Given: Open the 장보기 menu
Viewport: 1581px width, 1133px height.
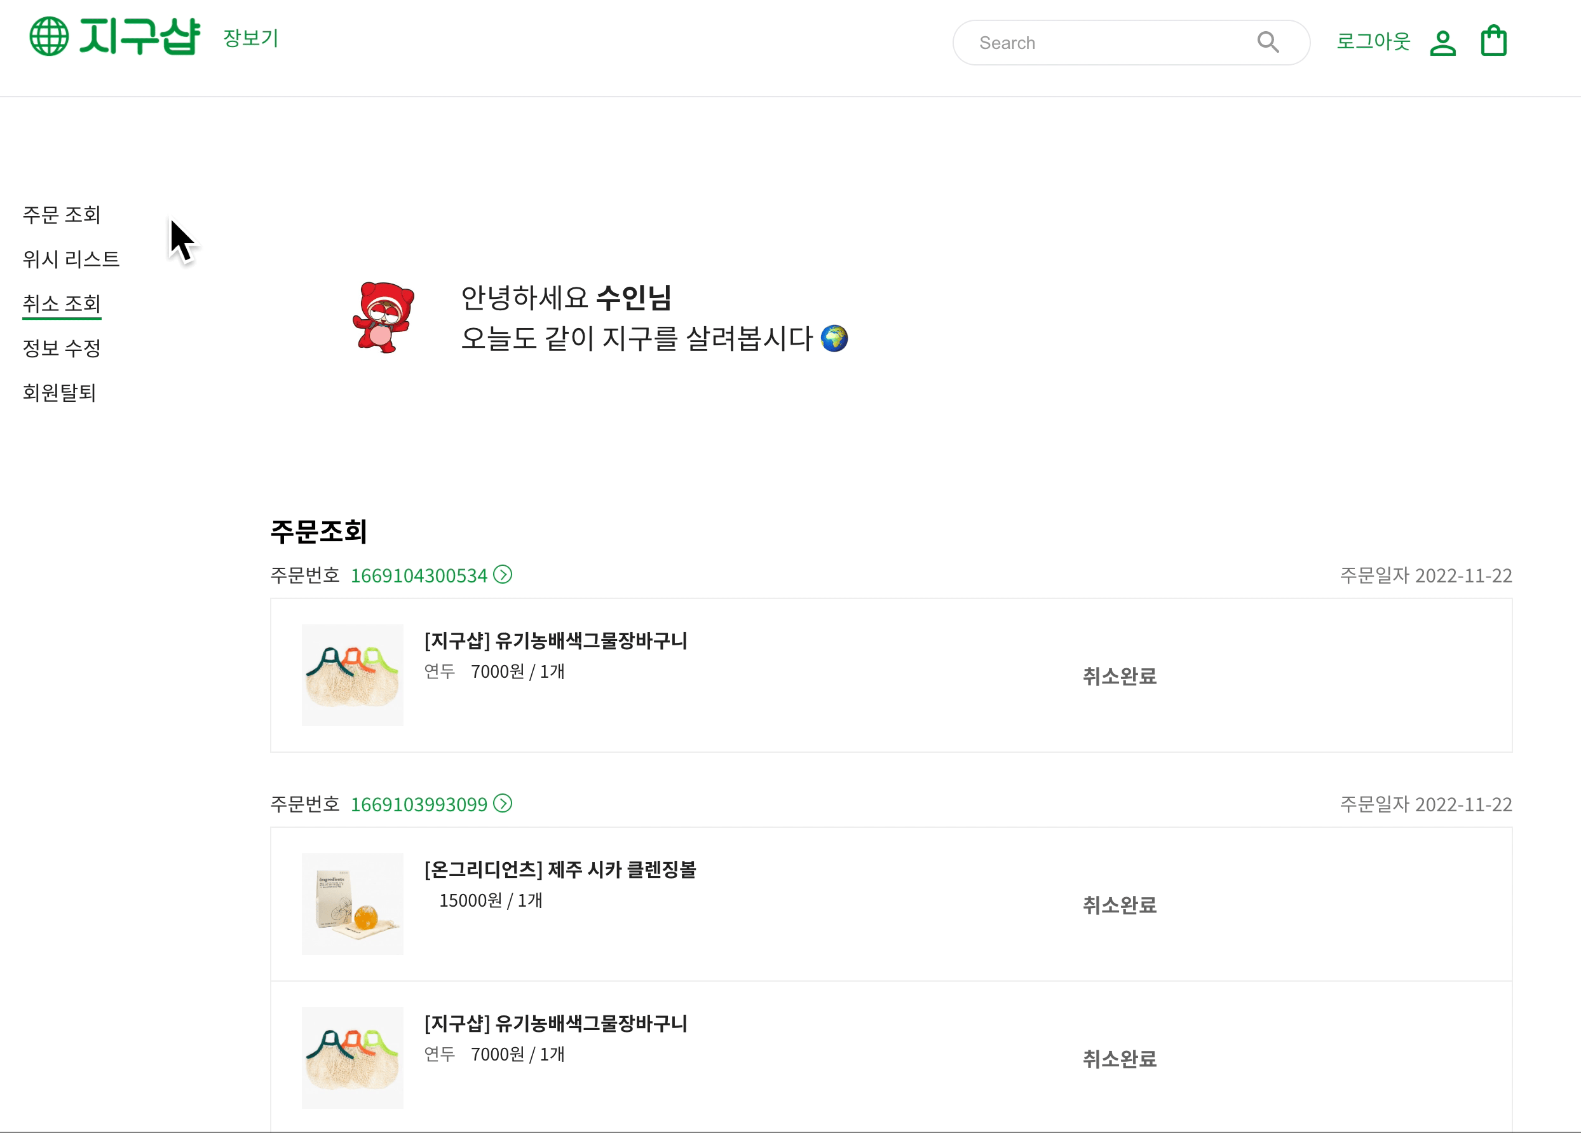Looking at the screenshot, I should point(251,38).
